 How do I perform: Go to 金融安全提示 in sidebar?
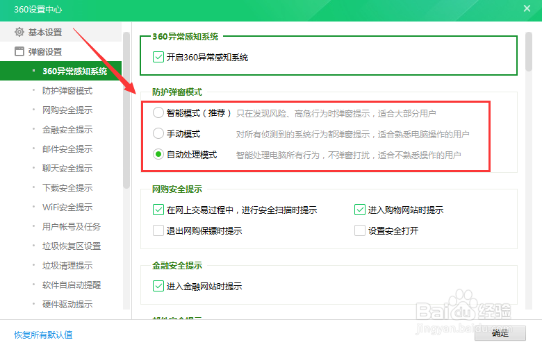(67, 130)
